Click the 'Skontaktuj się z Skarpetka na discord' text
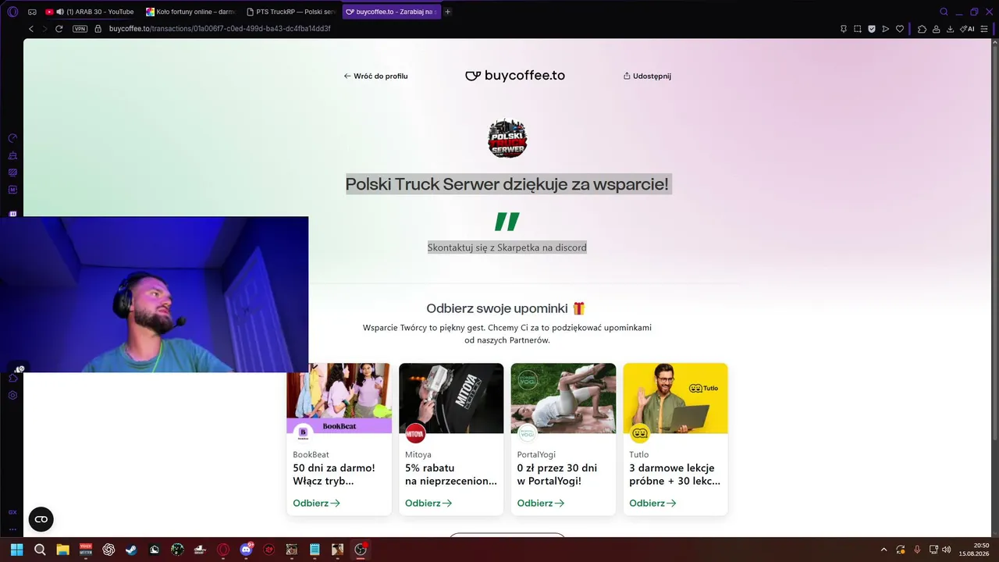Image resolution: width=999 pixels, height=562 pixels. point(507,247)
